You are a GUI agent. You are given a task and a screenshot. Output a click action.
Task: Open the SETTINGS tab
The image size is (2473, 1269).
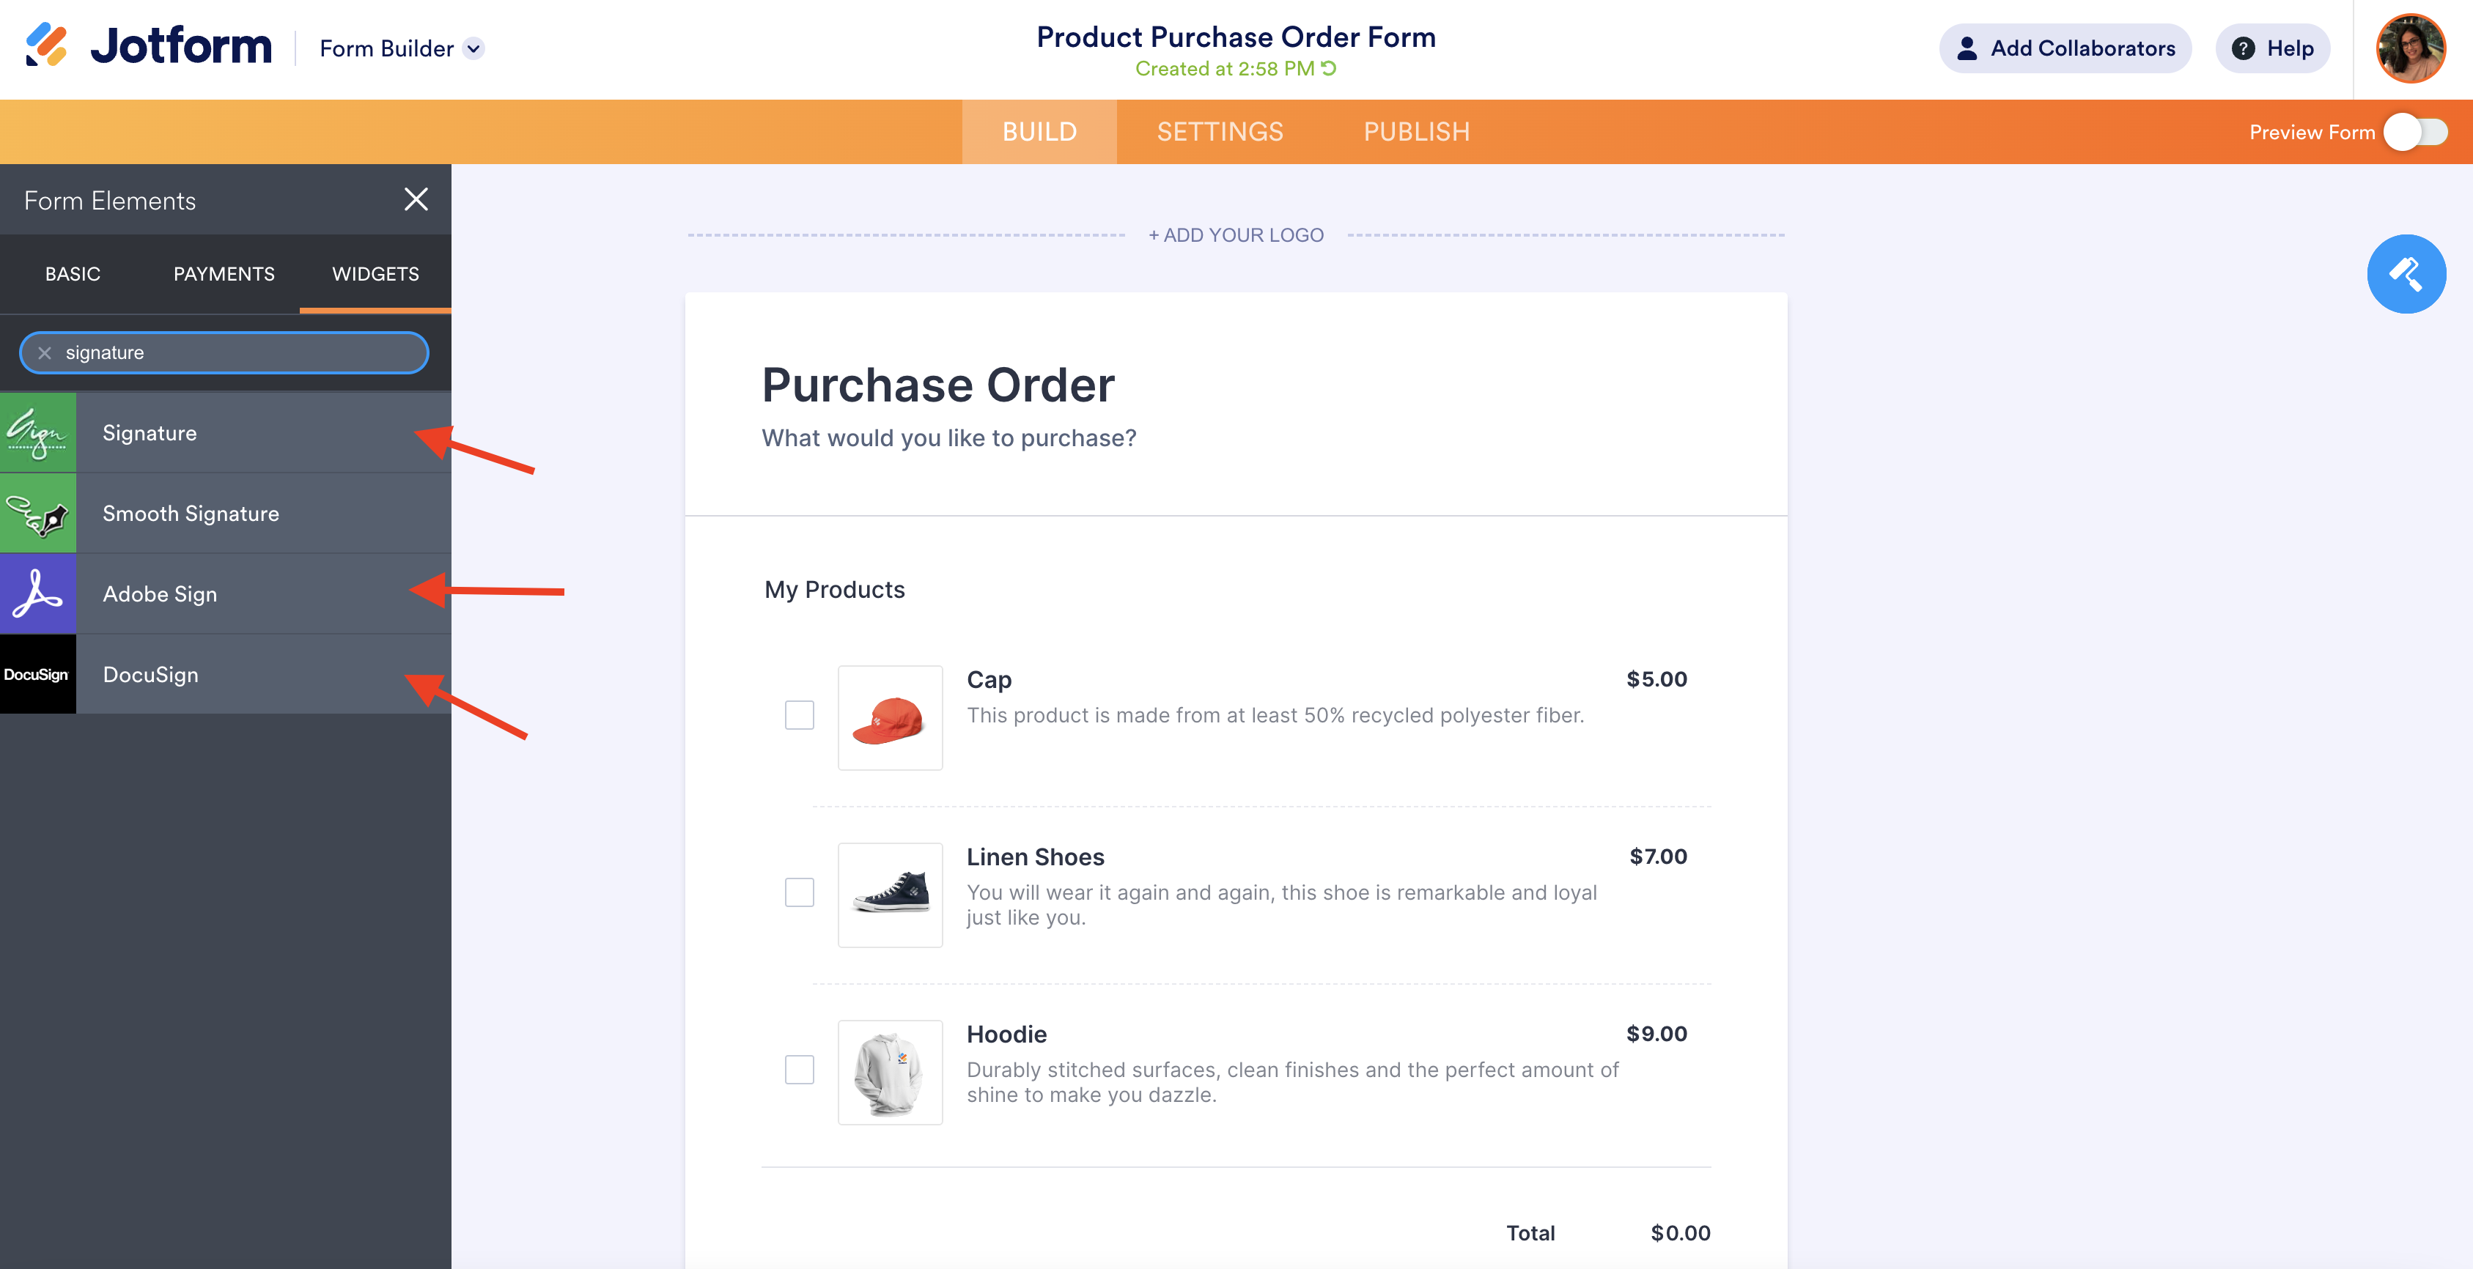pyautogui.click(x=1219, y=133)
